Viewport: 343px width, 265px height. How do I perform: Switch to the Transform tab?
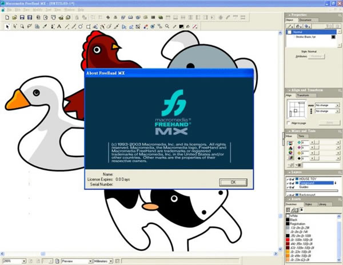coord(303,95)
